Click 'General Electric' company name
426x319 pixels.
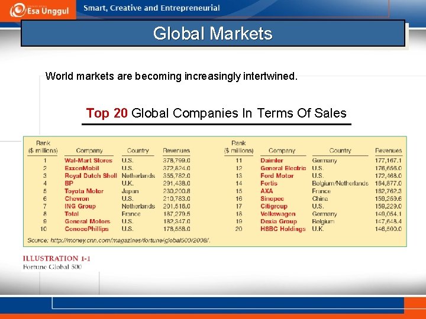(x=283, y=168)
